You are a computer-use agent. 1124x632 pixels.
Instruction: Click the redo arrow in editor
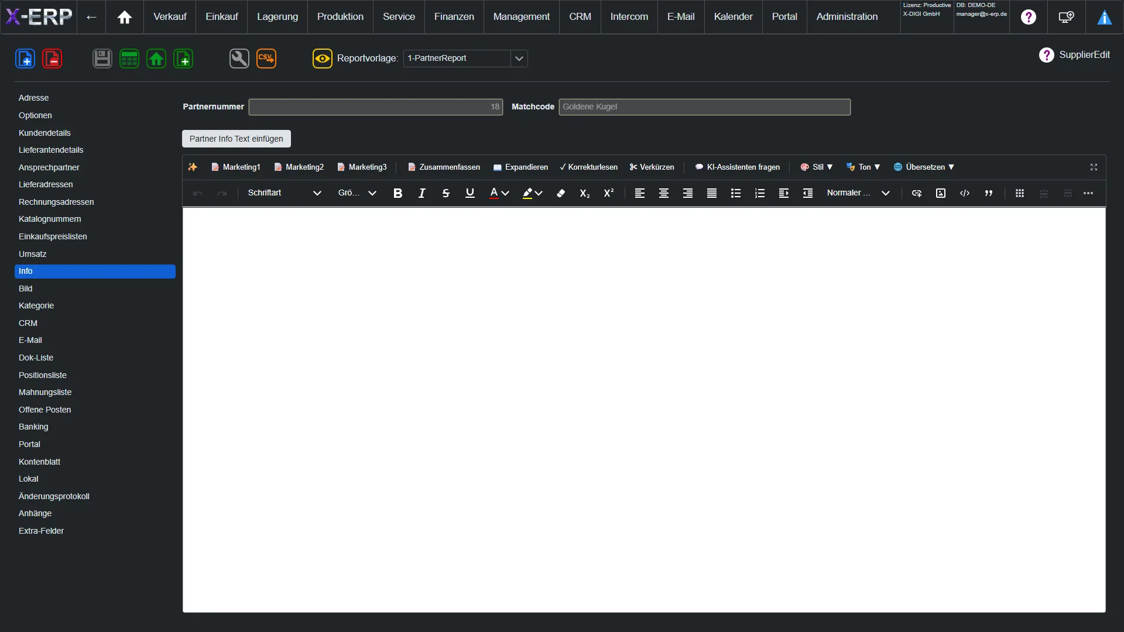click(222, 193)
